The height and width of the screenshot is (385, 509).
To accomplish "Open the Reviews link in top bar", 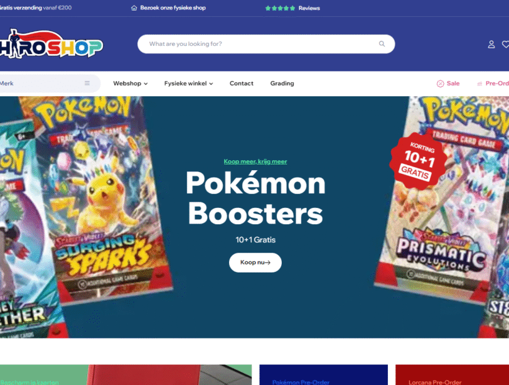I will tap(309, 8).
